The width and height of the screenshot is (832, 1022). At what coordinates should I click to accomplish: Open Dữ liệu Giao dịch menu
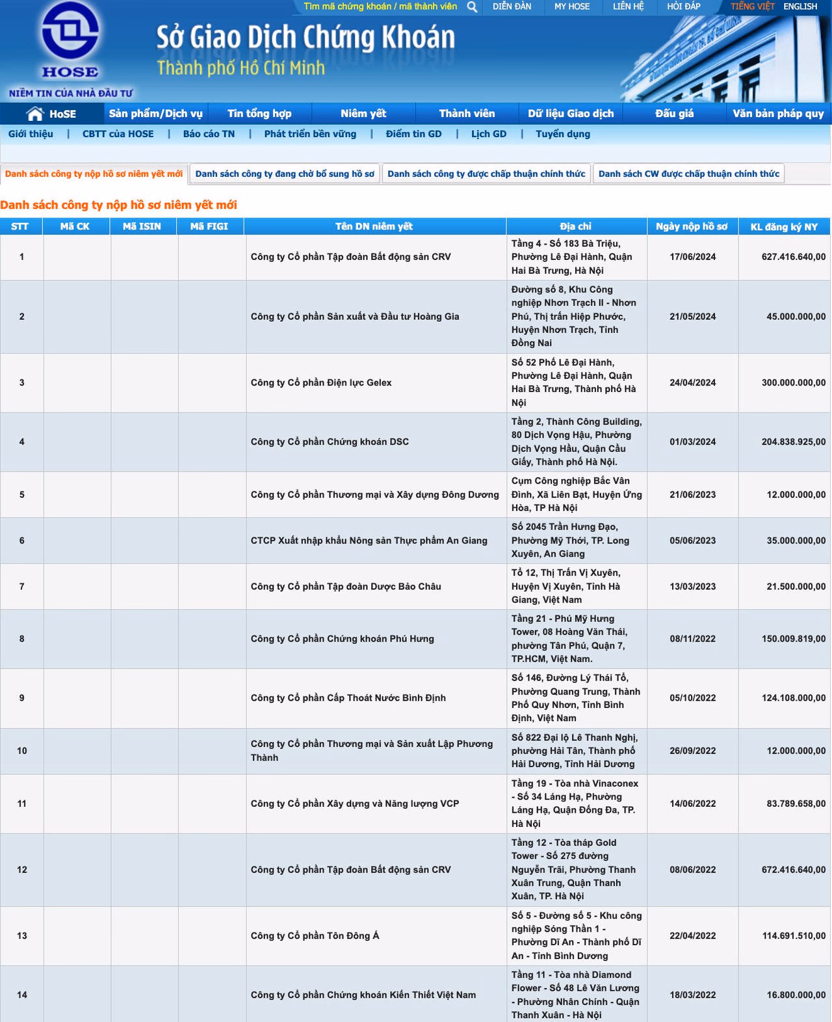pyautogui.click(x=570, y=114)
